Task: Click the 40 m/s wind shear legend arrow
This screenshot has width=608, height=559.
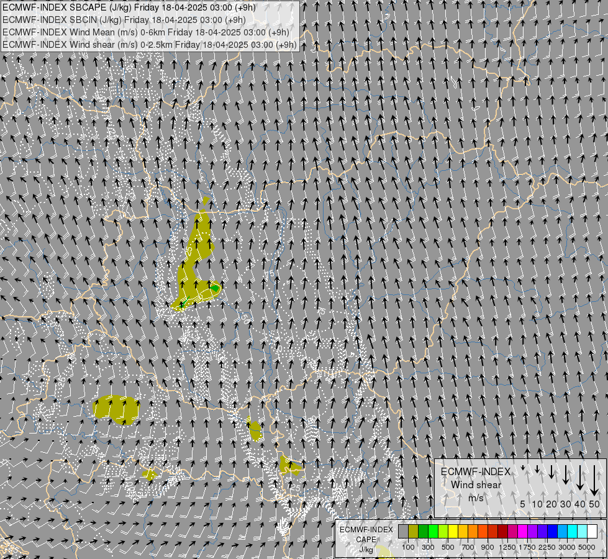Action: pos(579,478)
